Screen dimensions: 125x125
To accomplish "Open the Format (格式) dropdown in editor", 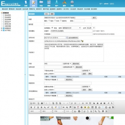I will (47, 111).
